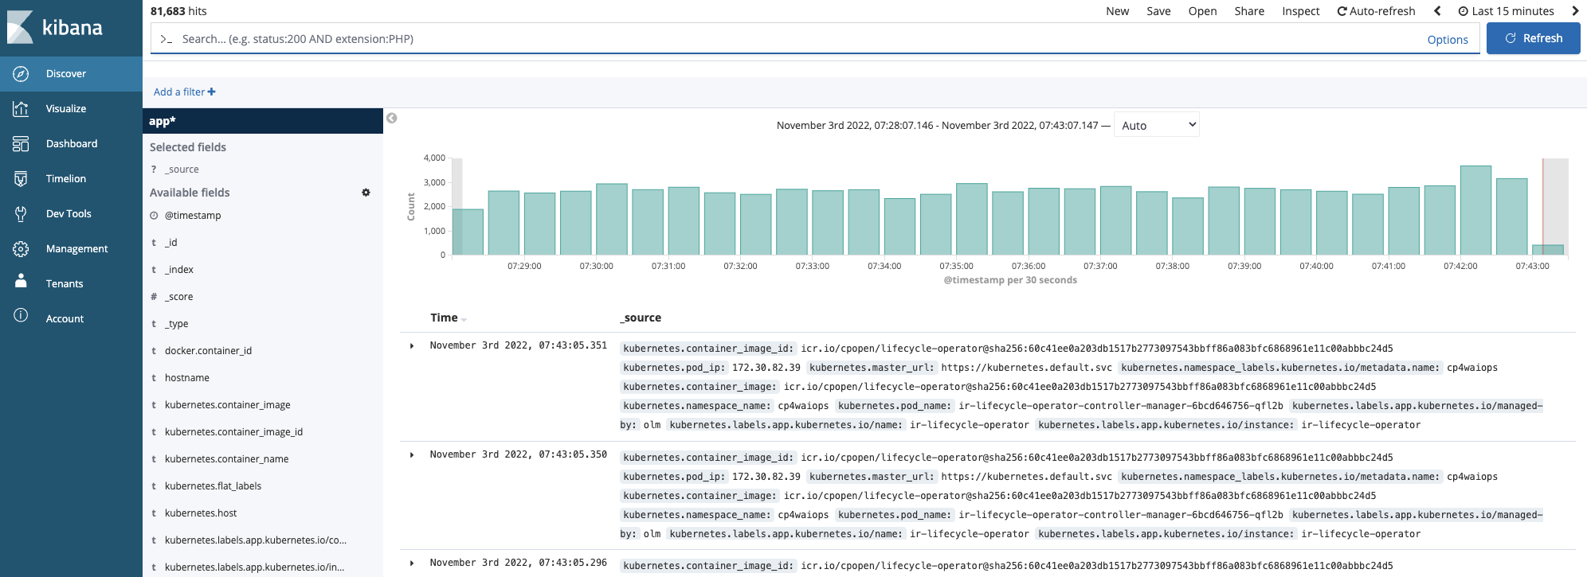This screenshot has width=1587, height=577.
Task: Open the Auto interval dropdown
Action: tap(1157, 125)
